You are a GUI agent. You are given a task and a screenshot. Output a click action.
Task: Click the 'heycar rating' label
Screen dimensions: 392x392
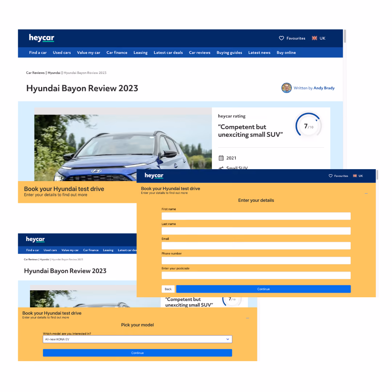pyautogui.click(x=232, y=116)
